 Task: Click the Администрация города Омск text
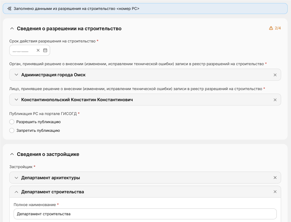click(x=53, y=75)
